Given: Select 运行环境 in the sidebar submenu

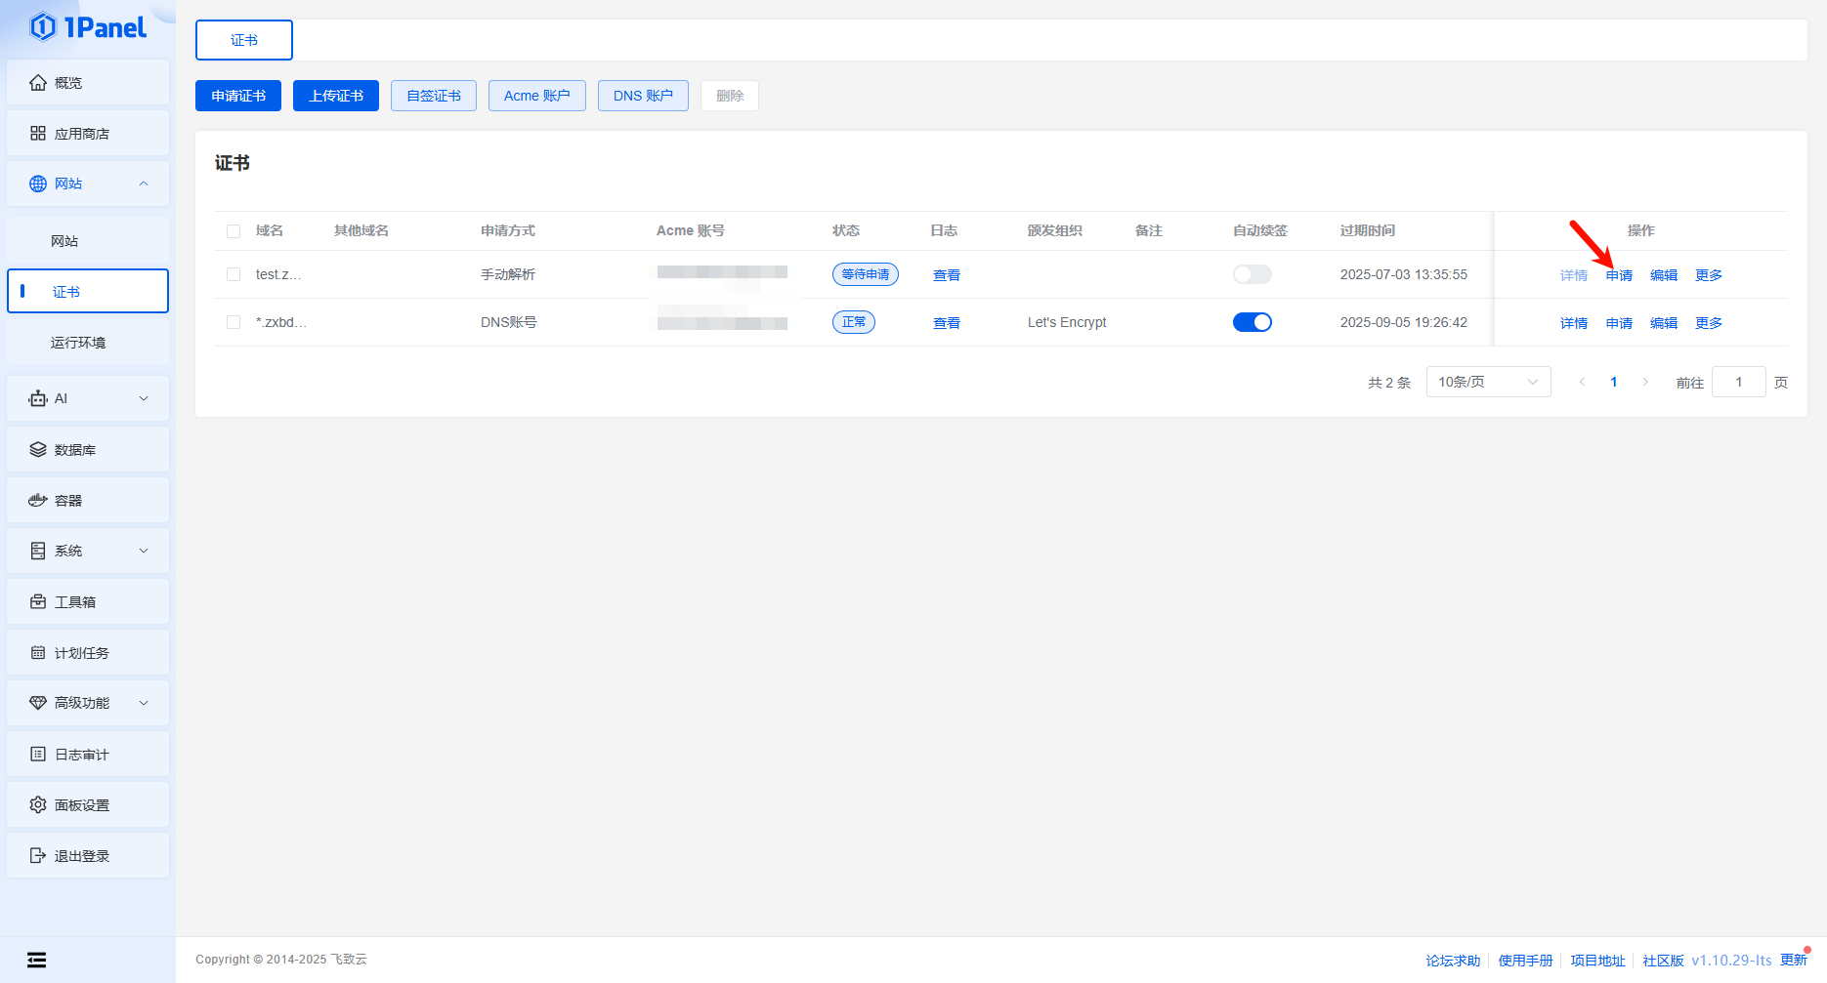Looking at the screenshot, I should coord(78,343).
